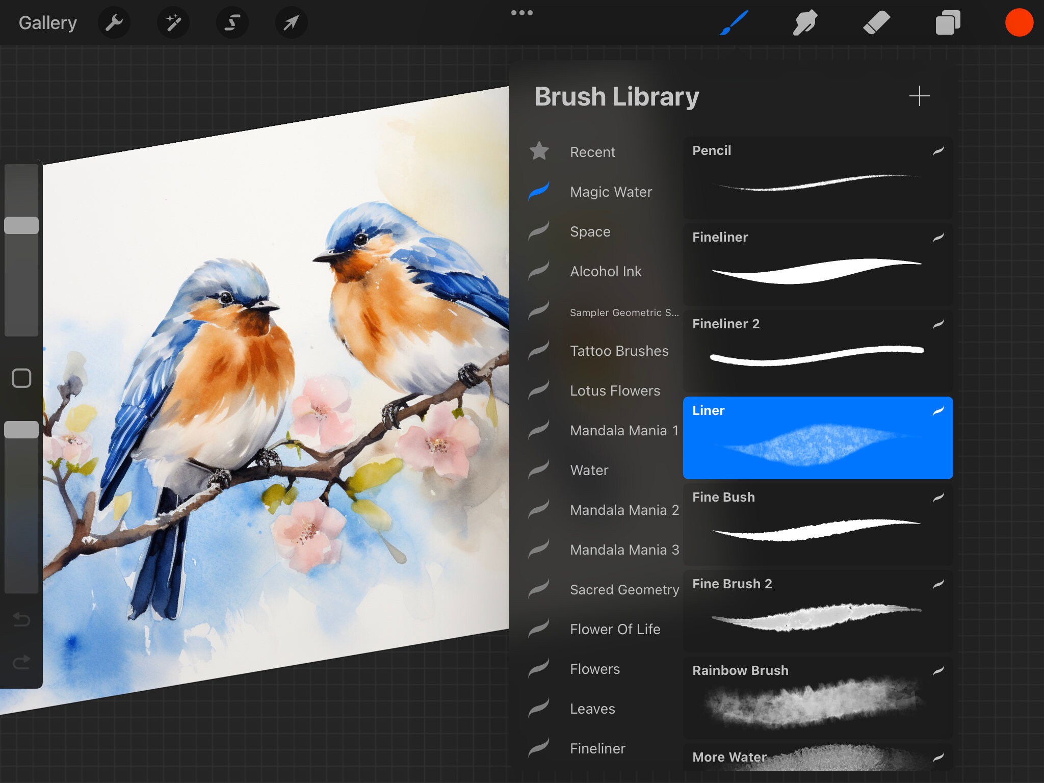1044x783 pixels.
Task: Choose the Fine Brush 2 brush
Action: [818, 611]
